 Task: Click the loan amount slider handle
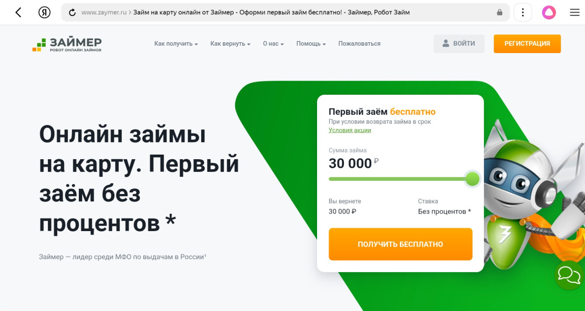(x=472, y=179)
